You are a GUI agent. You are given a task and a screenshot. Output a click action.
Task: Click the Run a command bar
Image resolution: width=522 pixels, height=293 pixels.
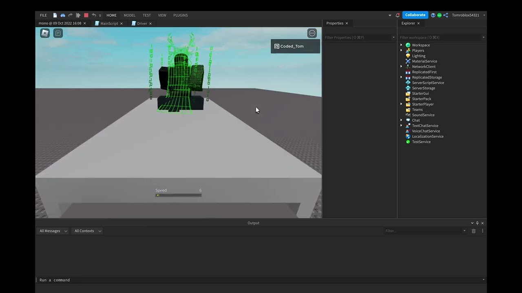(261, 280)
